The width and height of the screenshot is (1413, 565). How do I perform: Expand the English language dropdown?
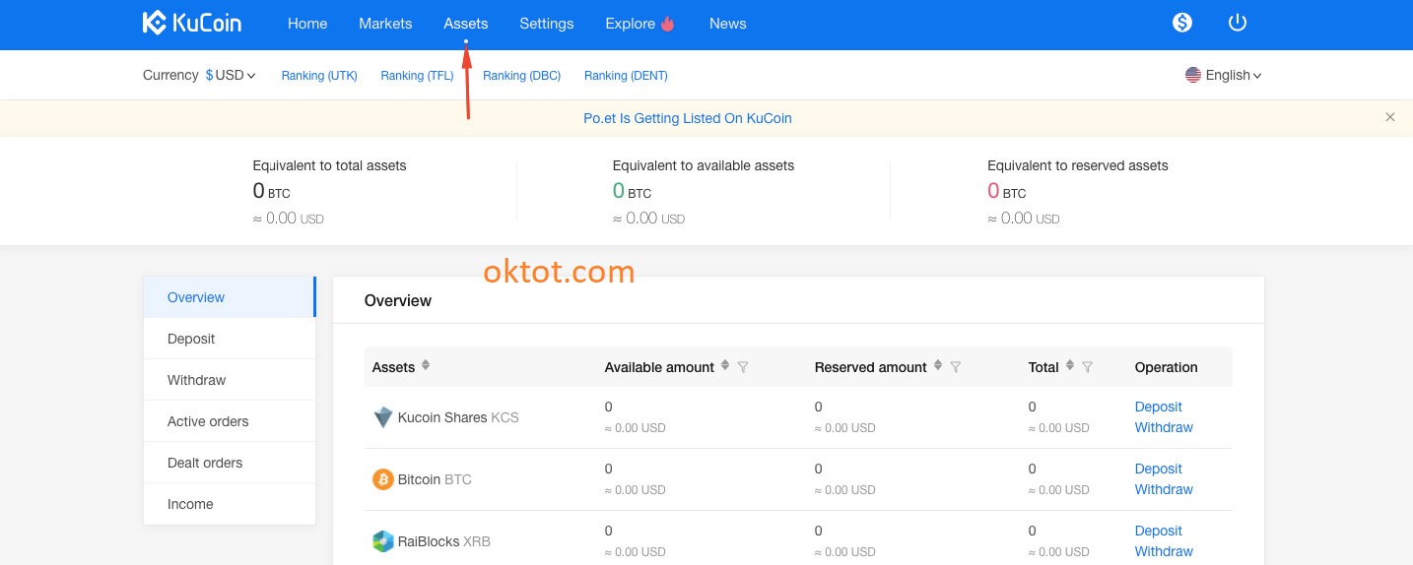click(x=1224, y=76)
